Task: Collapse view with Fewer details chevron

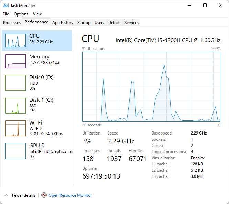Action: click(6, 195)
